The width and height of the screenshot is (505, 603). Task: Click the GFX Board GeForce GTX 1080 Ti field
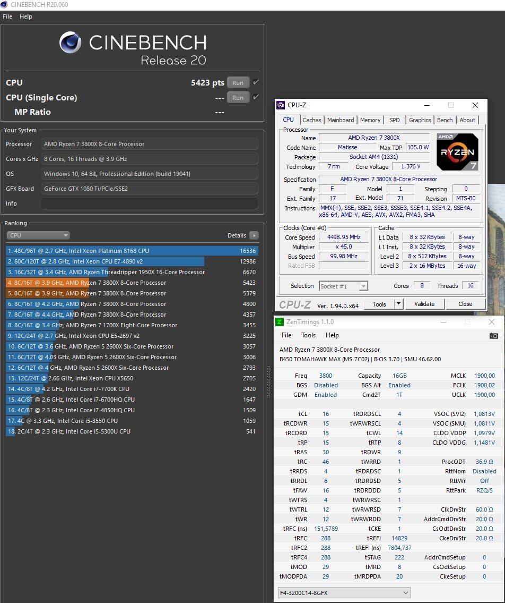150,189
